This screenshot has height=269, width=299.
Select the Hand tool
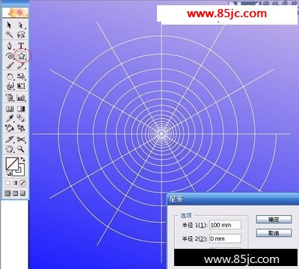[x=10, y=149]
